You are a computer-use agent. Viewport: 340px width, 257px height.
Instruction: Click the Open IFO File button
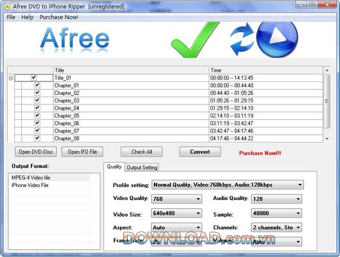coord(82,152)
